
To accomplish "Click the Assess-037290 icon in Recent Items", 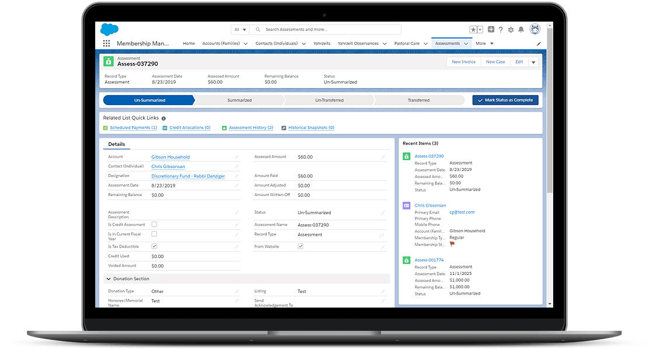I will (407, 156).
